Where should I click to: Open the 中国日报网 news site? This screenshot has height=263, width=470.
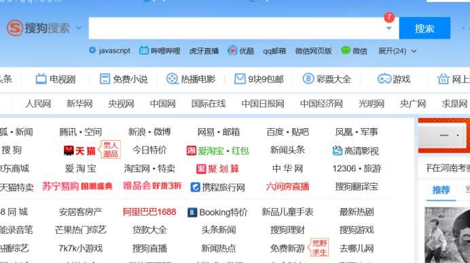pos(263,104)
